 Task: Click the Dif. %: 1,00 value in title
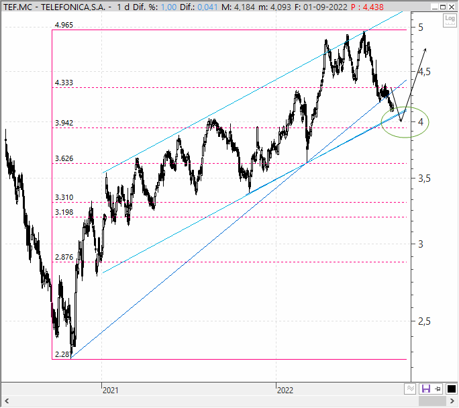[x=154, y=7]
